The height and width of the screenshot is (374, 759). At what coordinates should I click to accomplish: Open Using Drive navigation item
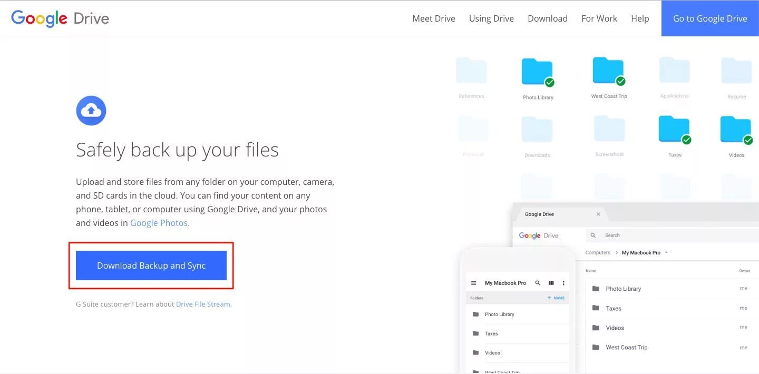pos(491,18)
